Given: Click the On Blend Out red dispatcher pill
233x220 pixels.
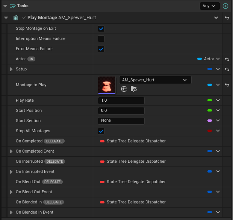Looking at the screenshot, I should coord(102,182).
